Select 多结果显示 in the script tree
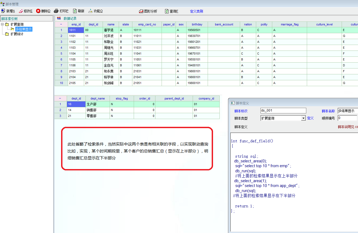Image resolution: width=358 pixels, height=233 pixels. 24,29
